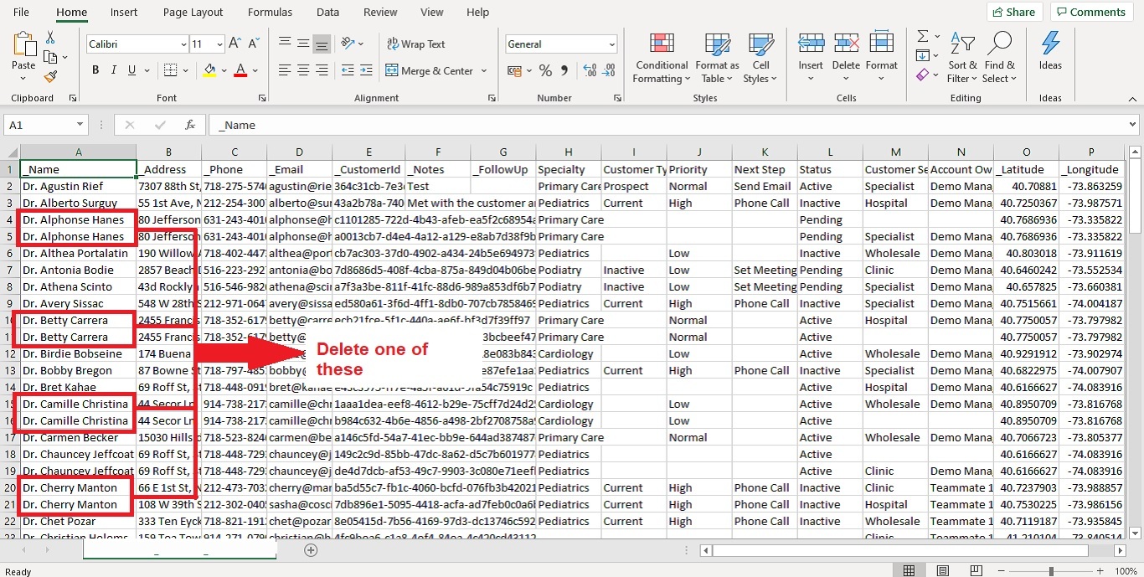The width and height of the screenshot is (1144, 577).
Task: Decrease the cell indent
Action: [348, 70]
